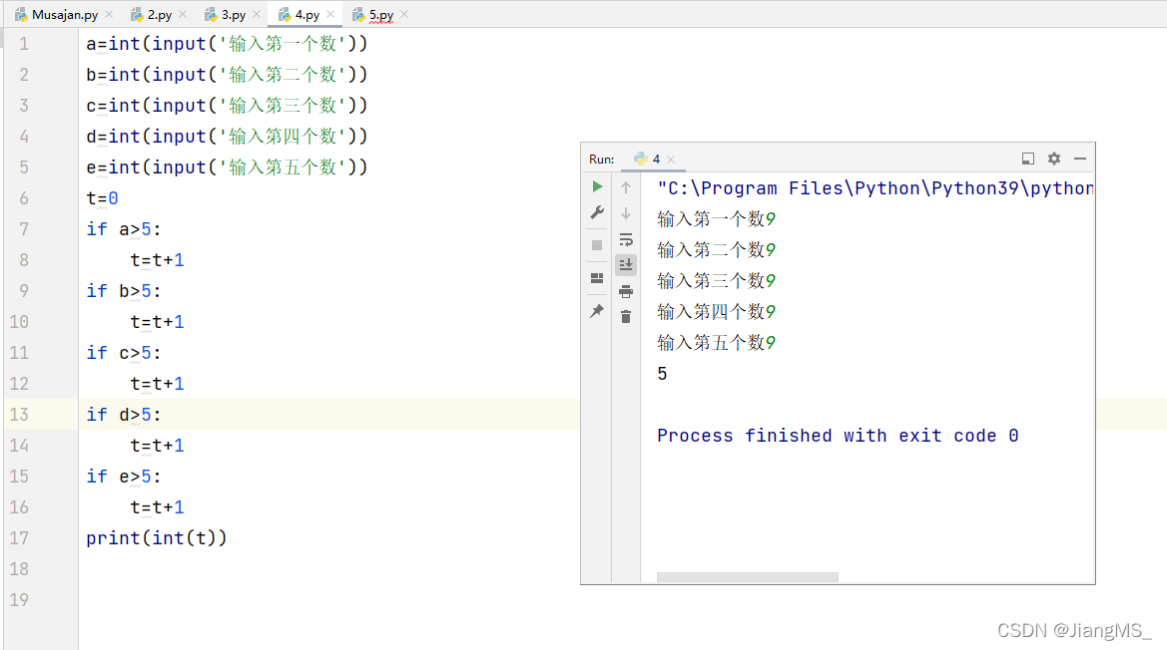The width and height of the screenshot is (1167, 650).
Task: Click the stop process square icon
Action: pyautogui.click(x=597, y=245)
